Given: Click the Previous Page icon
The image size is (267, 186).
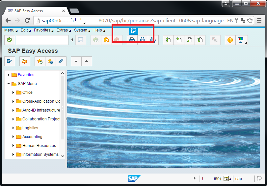Looking at the screenshot, I should tap(179, 40).
